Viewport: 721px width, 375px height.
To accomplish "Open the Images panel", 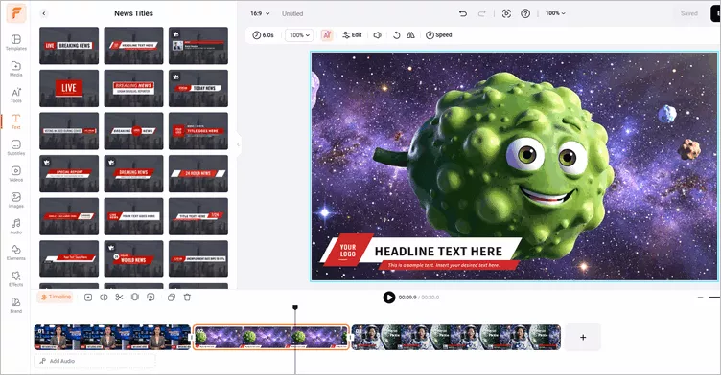I will (x=15, y=200).
